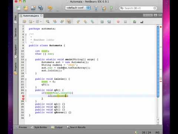Click the tab scroll arrows button
This screenshot has height=134, width=178.
tap(148, 15)
